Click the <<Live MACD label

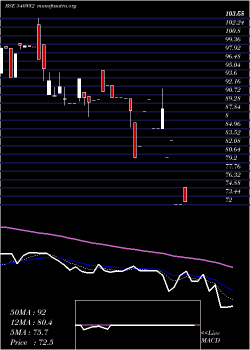pos(210,337)
